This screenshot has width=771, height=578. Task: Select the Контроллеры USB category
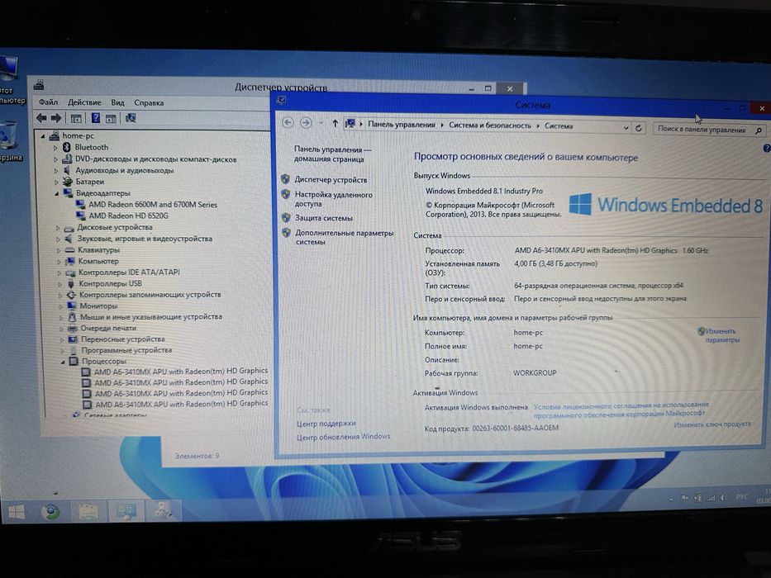111,283
